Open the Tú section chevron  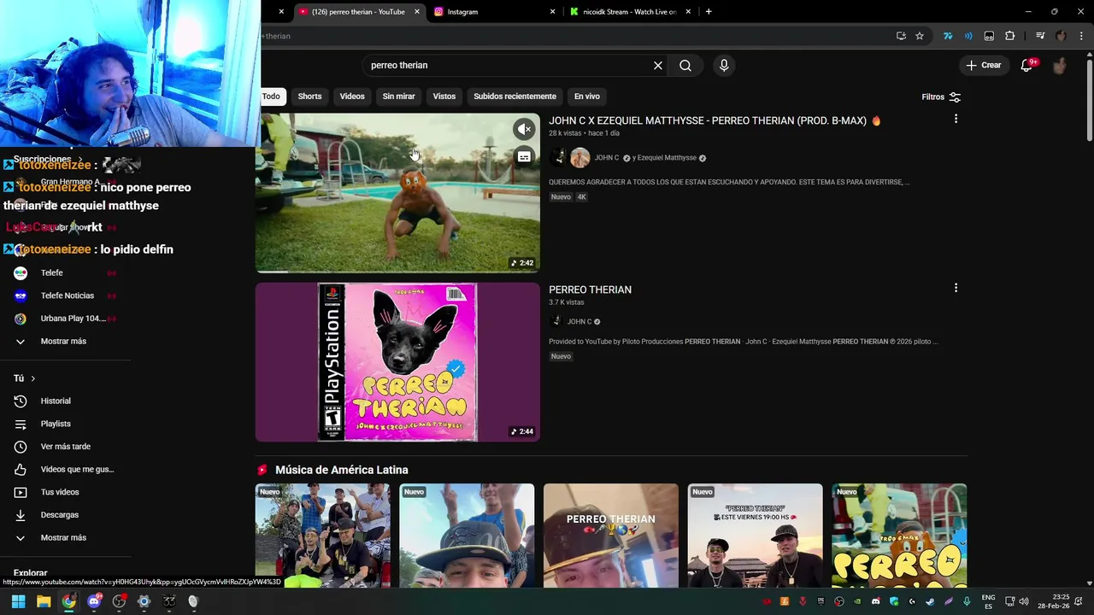click(33, 378)
